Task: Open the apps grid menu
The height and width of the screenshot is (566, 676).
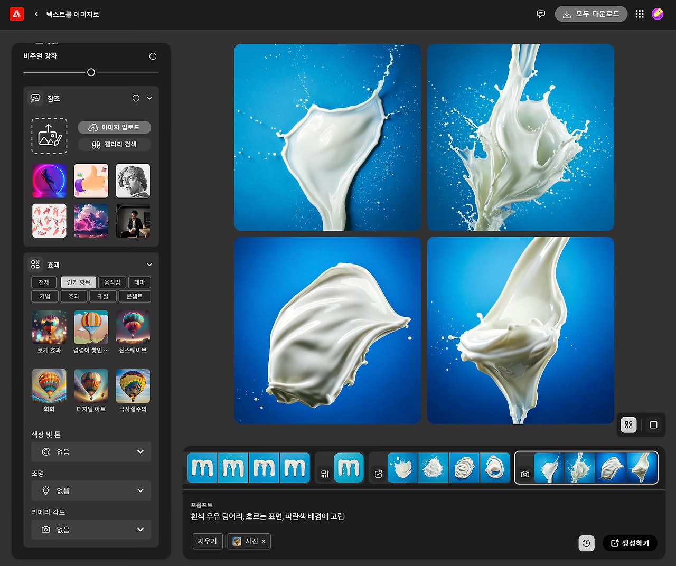Action: [x=640, y=14]
